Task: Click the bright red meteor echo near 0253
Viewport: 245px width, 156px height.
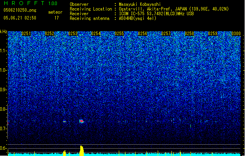Action: [81, 121]
